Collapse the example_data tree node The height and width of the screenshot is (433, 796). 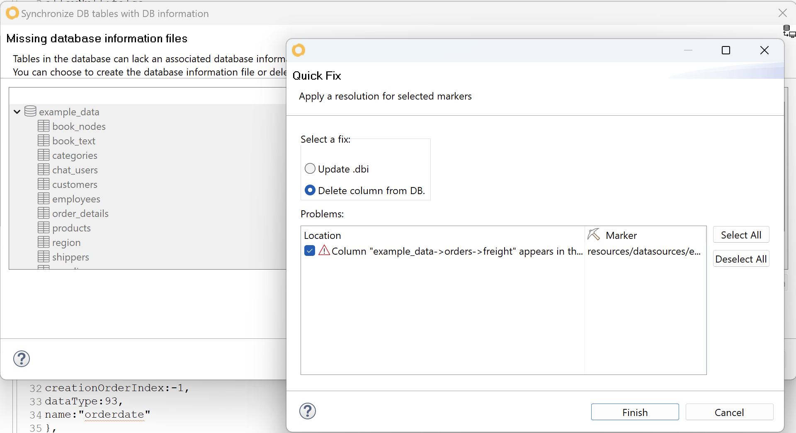(x=17, y=112)
